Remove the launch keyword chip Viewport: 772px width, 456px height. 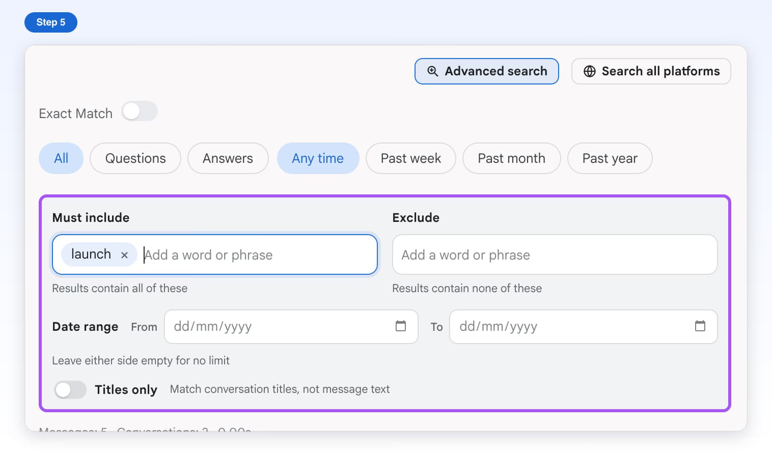[x=124, y=255]
